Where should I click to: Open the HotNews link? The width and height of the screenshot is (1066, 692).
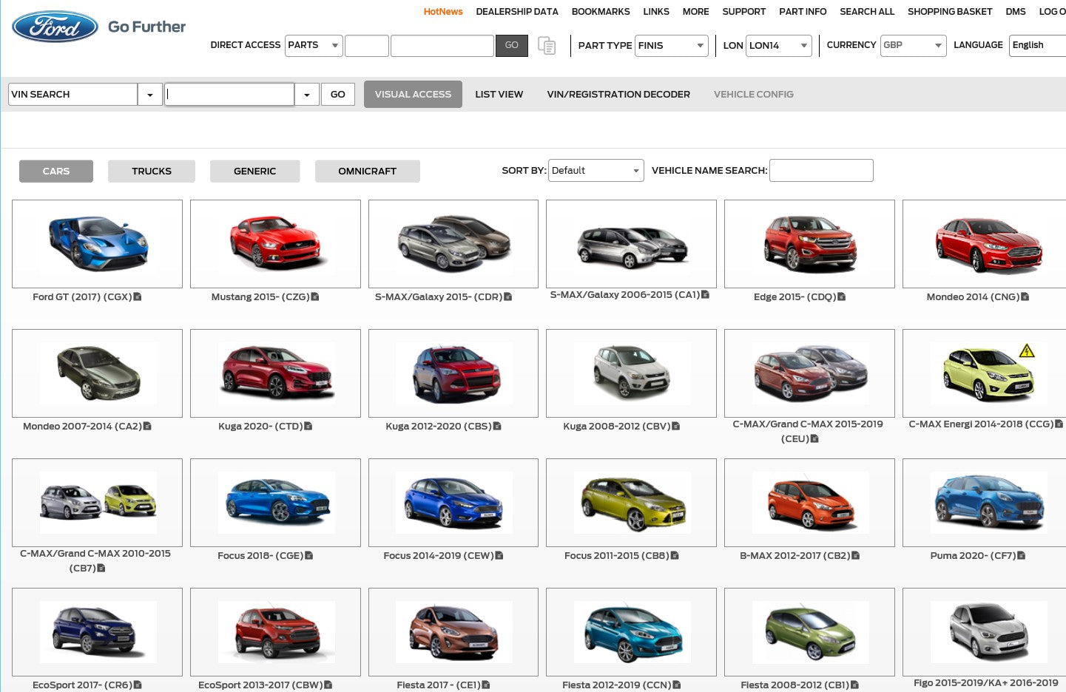pyautogui.click(x=442, y=12)
